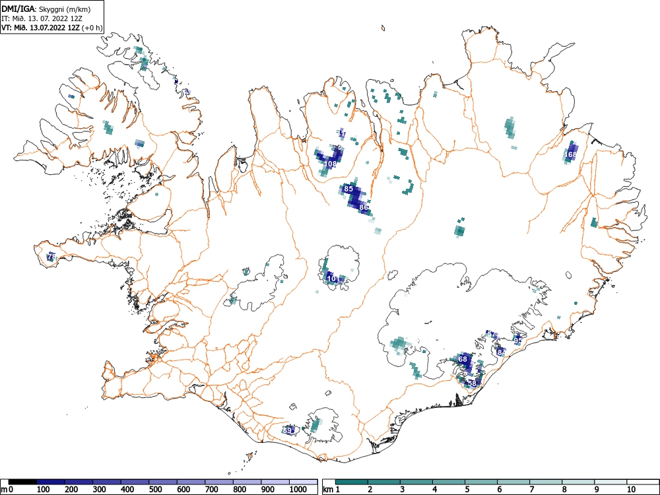Click the 85 visibility value on the map

point(348,189)
